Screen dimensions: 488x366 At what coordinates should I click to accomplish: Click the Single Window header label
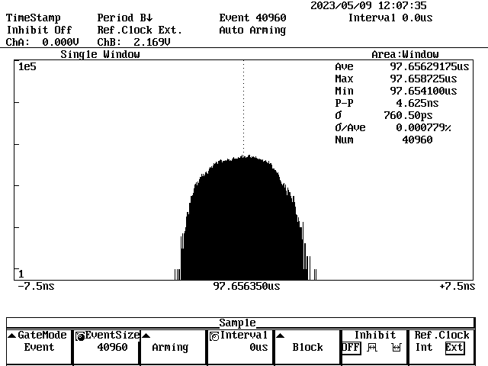click(x=100, y=55)
